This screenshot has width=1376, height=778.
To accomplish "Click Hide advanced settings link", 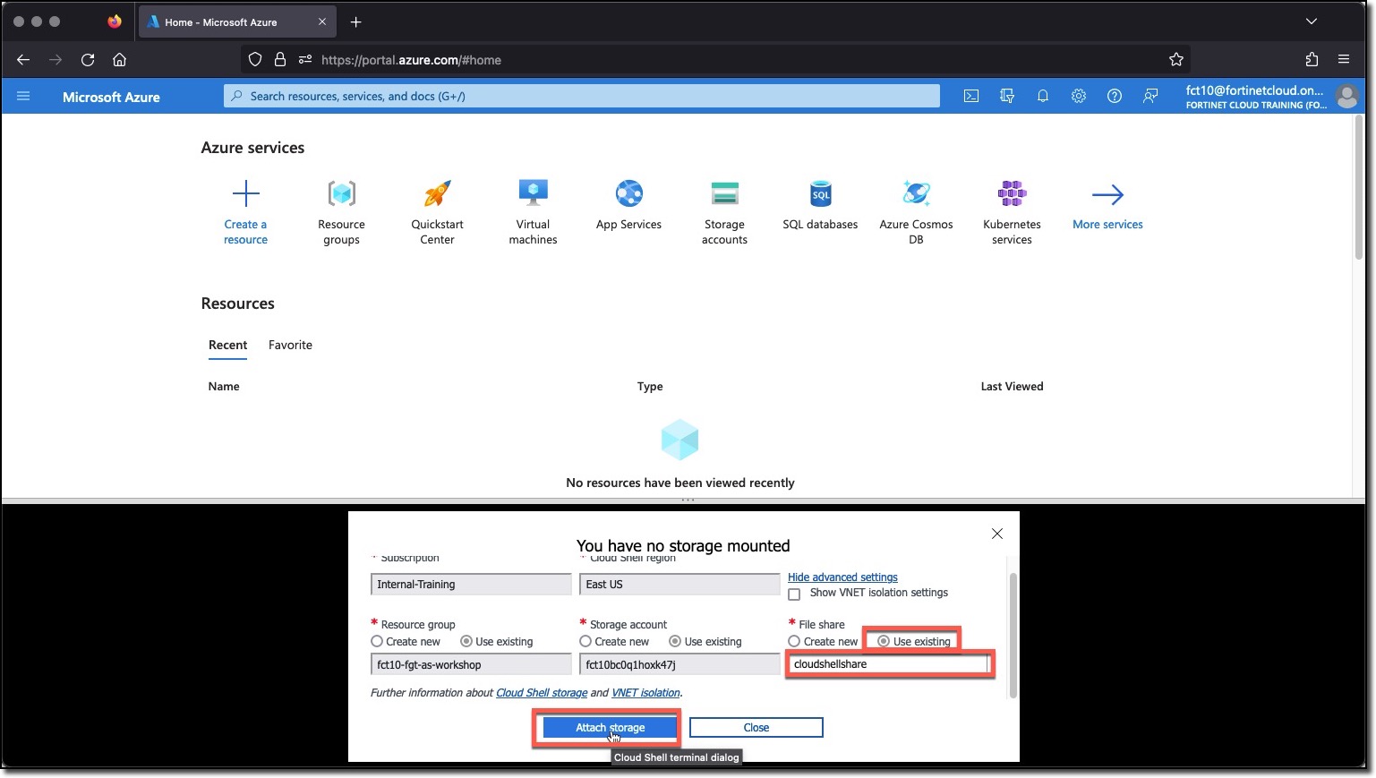I will [x=842, y=577].
